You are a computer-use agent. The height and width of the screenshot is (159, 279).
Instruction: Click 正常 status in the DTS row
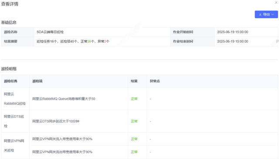point(134,121)
